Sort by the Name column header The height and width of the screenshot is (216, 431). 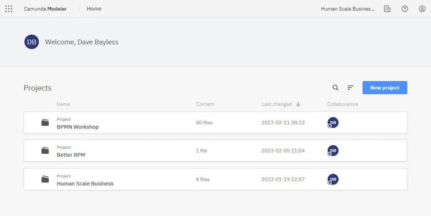[x=63, y=104]
